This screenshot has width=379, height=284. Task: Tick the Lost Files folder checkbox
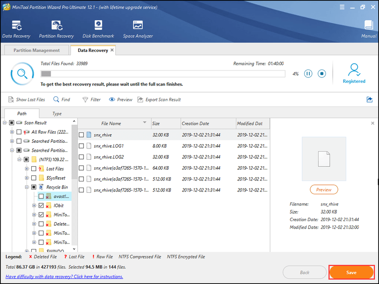pyautogui.click(x=34, y=169)
